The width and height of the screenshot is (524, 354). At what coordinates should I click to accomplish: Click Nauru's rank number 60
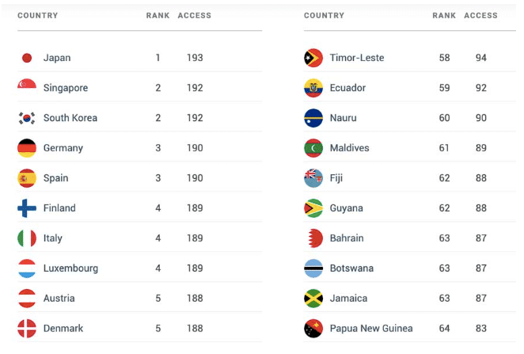pos(444,118)
